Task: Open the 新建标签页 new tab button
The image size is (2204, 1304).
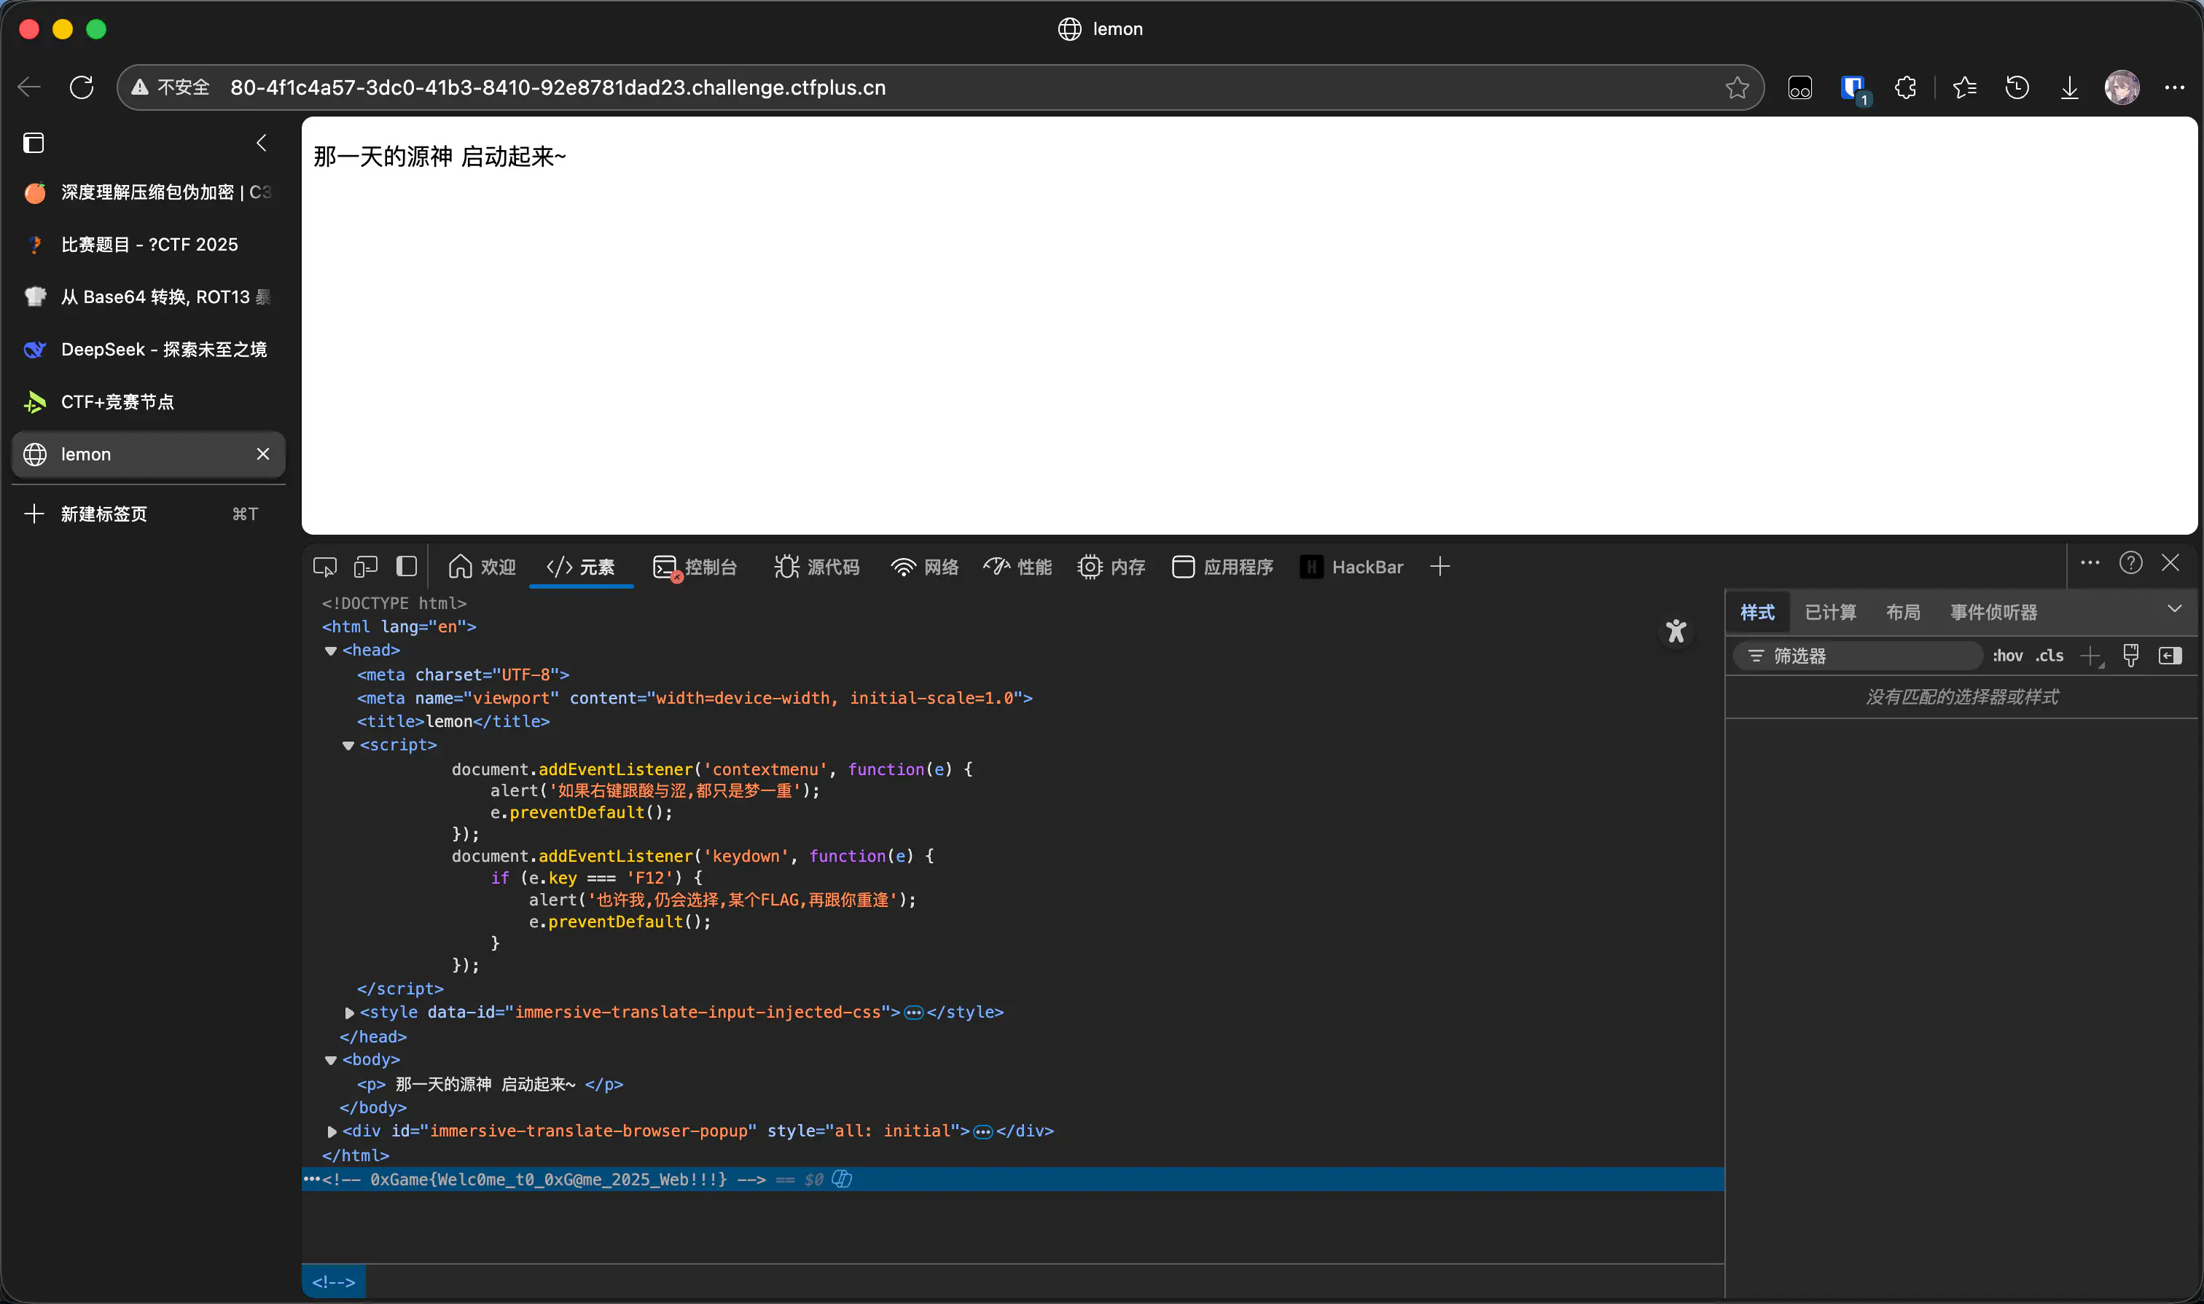Action: click(103, 514)
